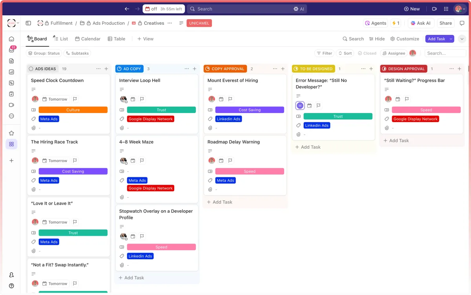This screenshot has width=471, height=295.
Task: Click the UNICAMEL badge
Action: tap(199, 23)
